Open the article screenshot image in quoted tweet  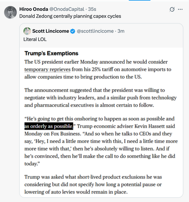(101, 122)
